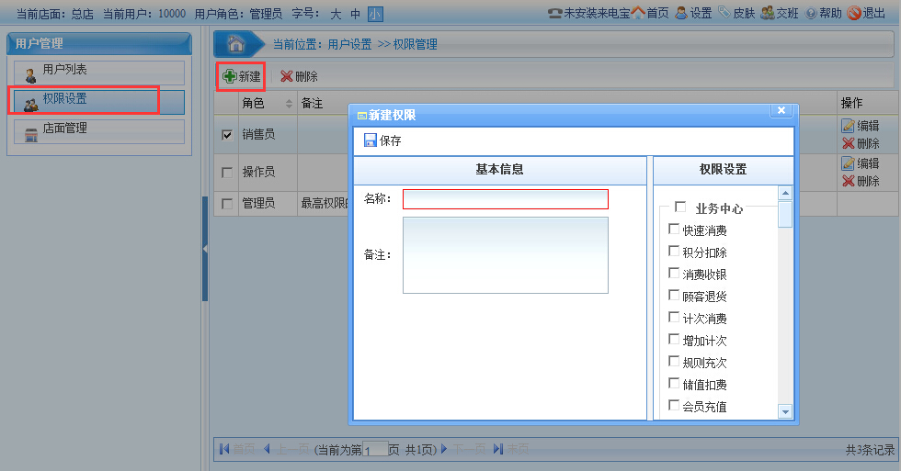Check 规则充次 permission
The width and height of the screenshot is (901, 471).
(x=674, y=361)
